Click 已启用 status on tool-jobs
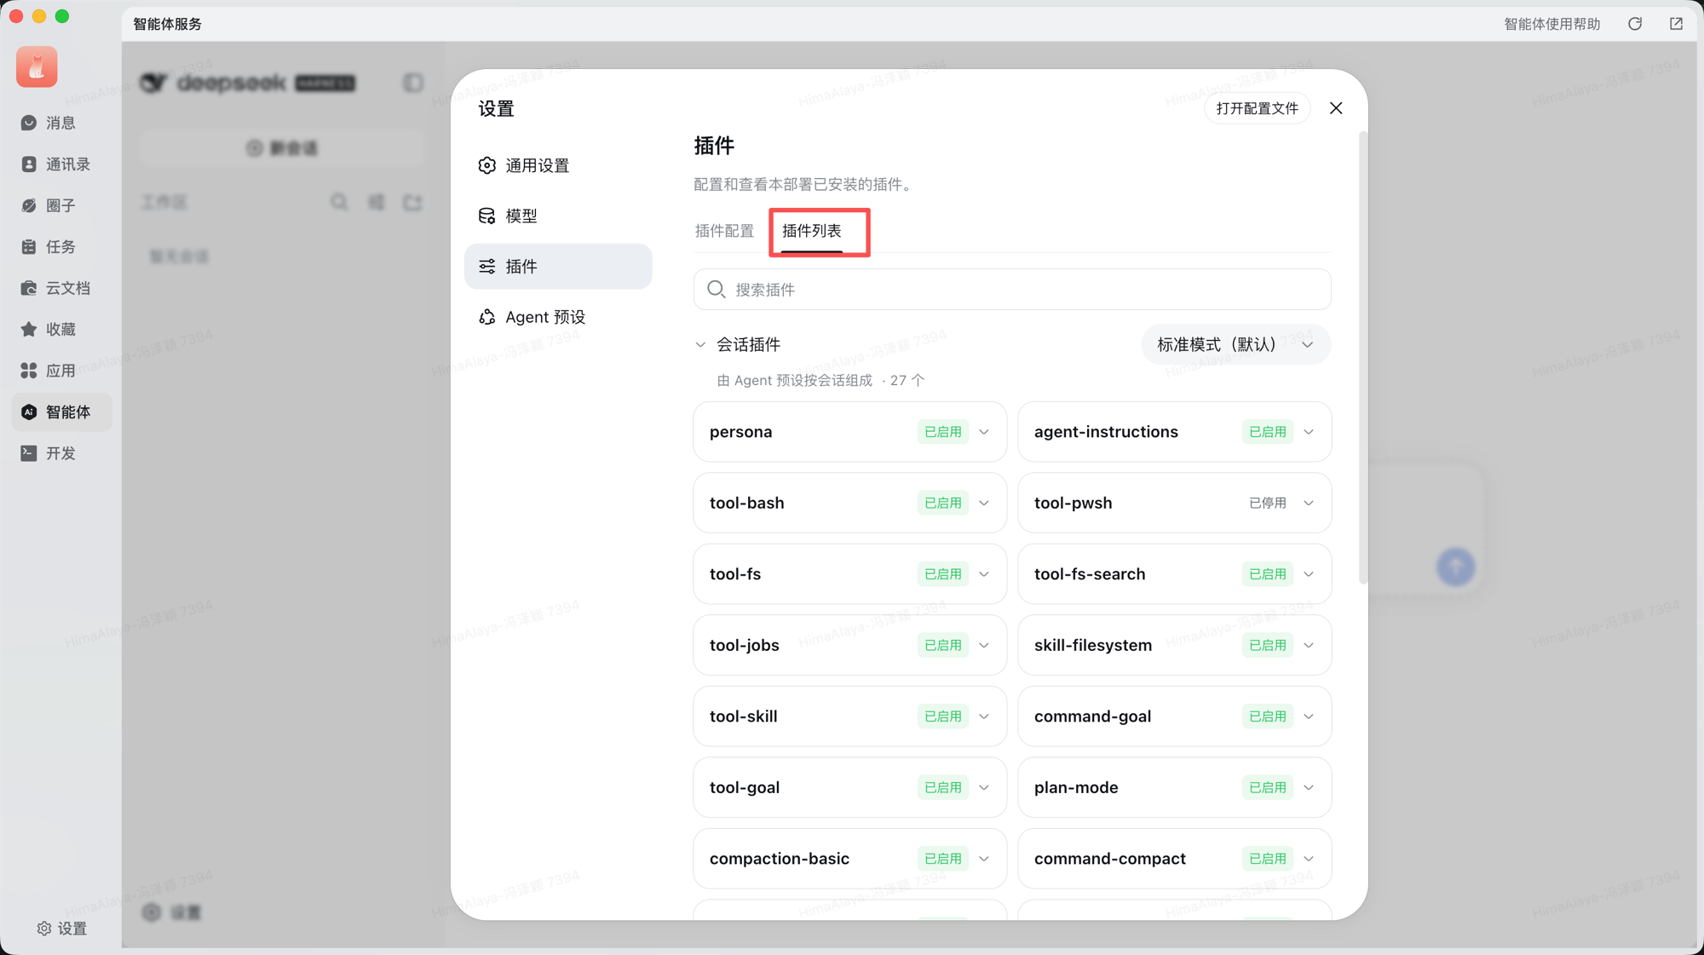 pos(943,645)
